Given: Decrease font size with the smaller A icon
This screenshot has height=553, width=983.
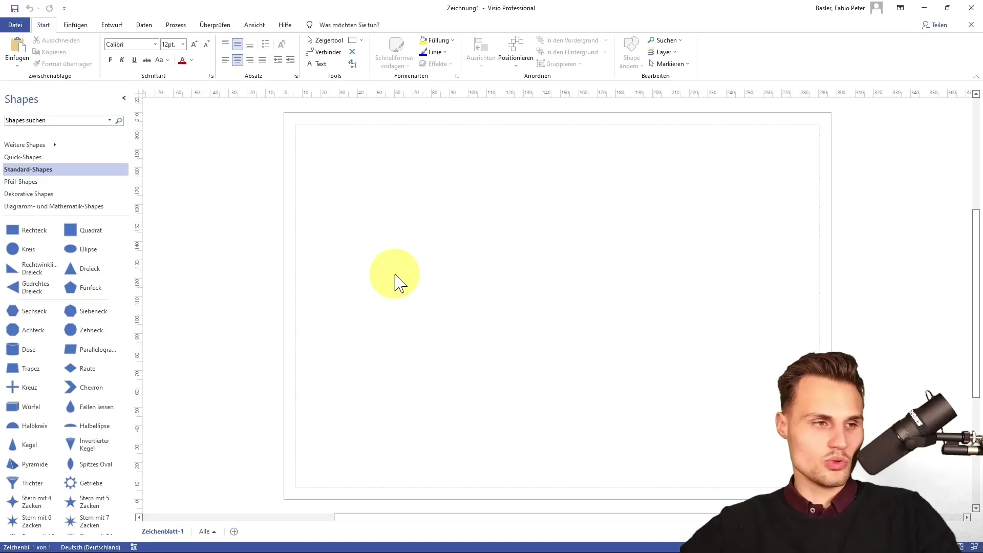Looking at the screenshot, I should pyautogui.click(x=206, y=45).
